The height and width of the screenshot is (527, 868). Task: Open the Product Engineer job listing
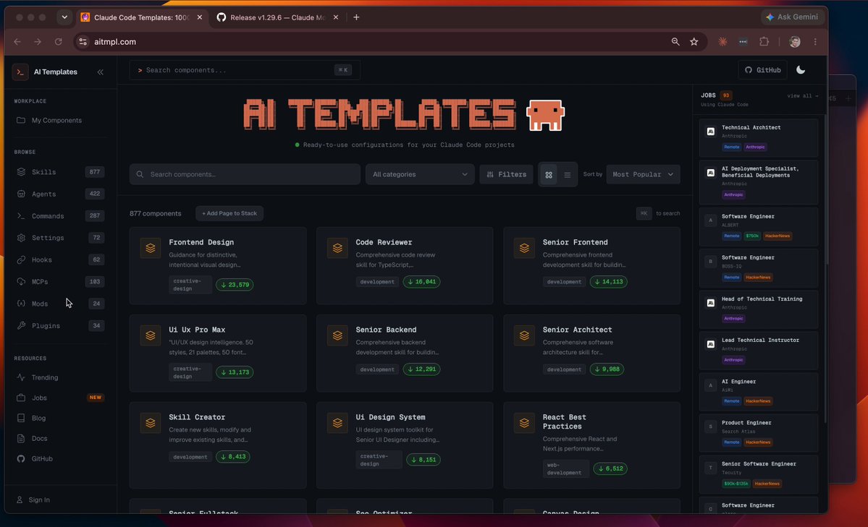pos(759,432)
